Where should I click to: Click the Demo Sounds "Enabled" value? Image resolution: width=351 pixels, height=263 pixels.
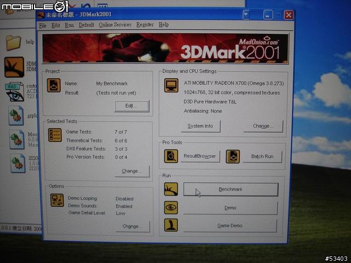(x=124, y=206)
